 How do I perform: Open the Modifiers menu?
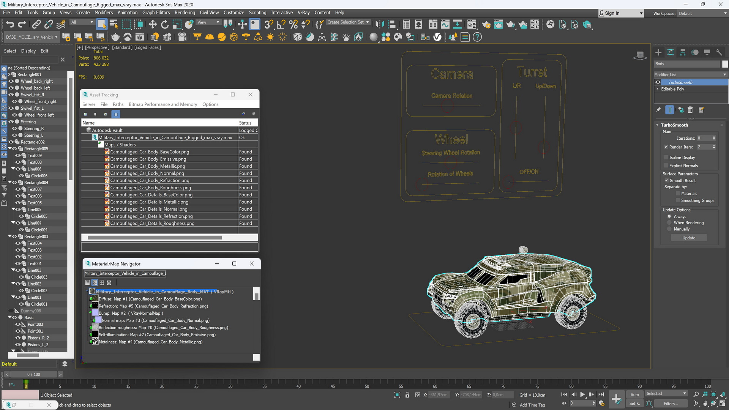click(x=103, y=13)
